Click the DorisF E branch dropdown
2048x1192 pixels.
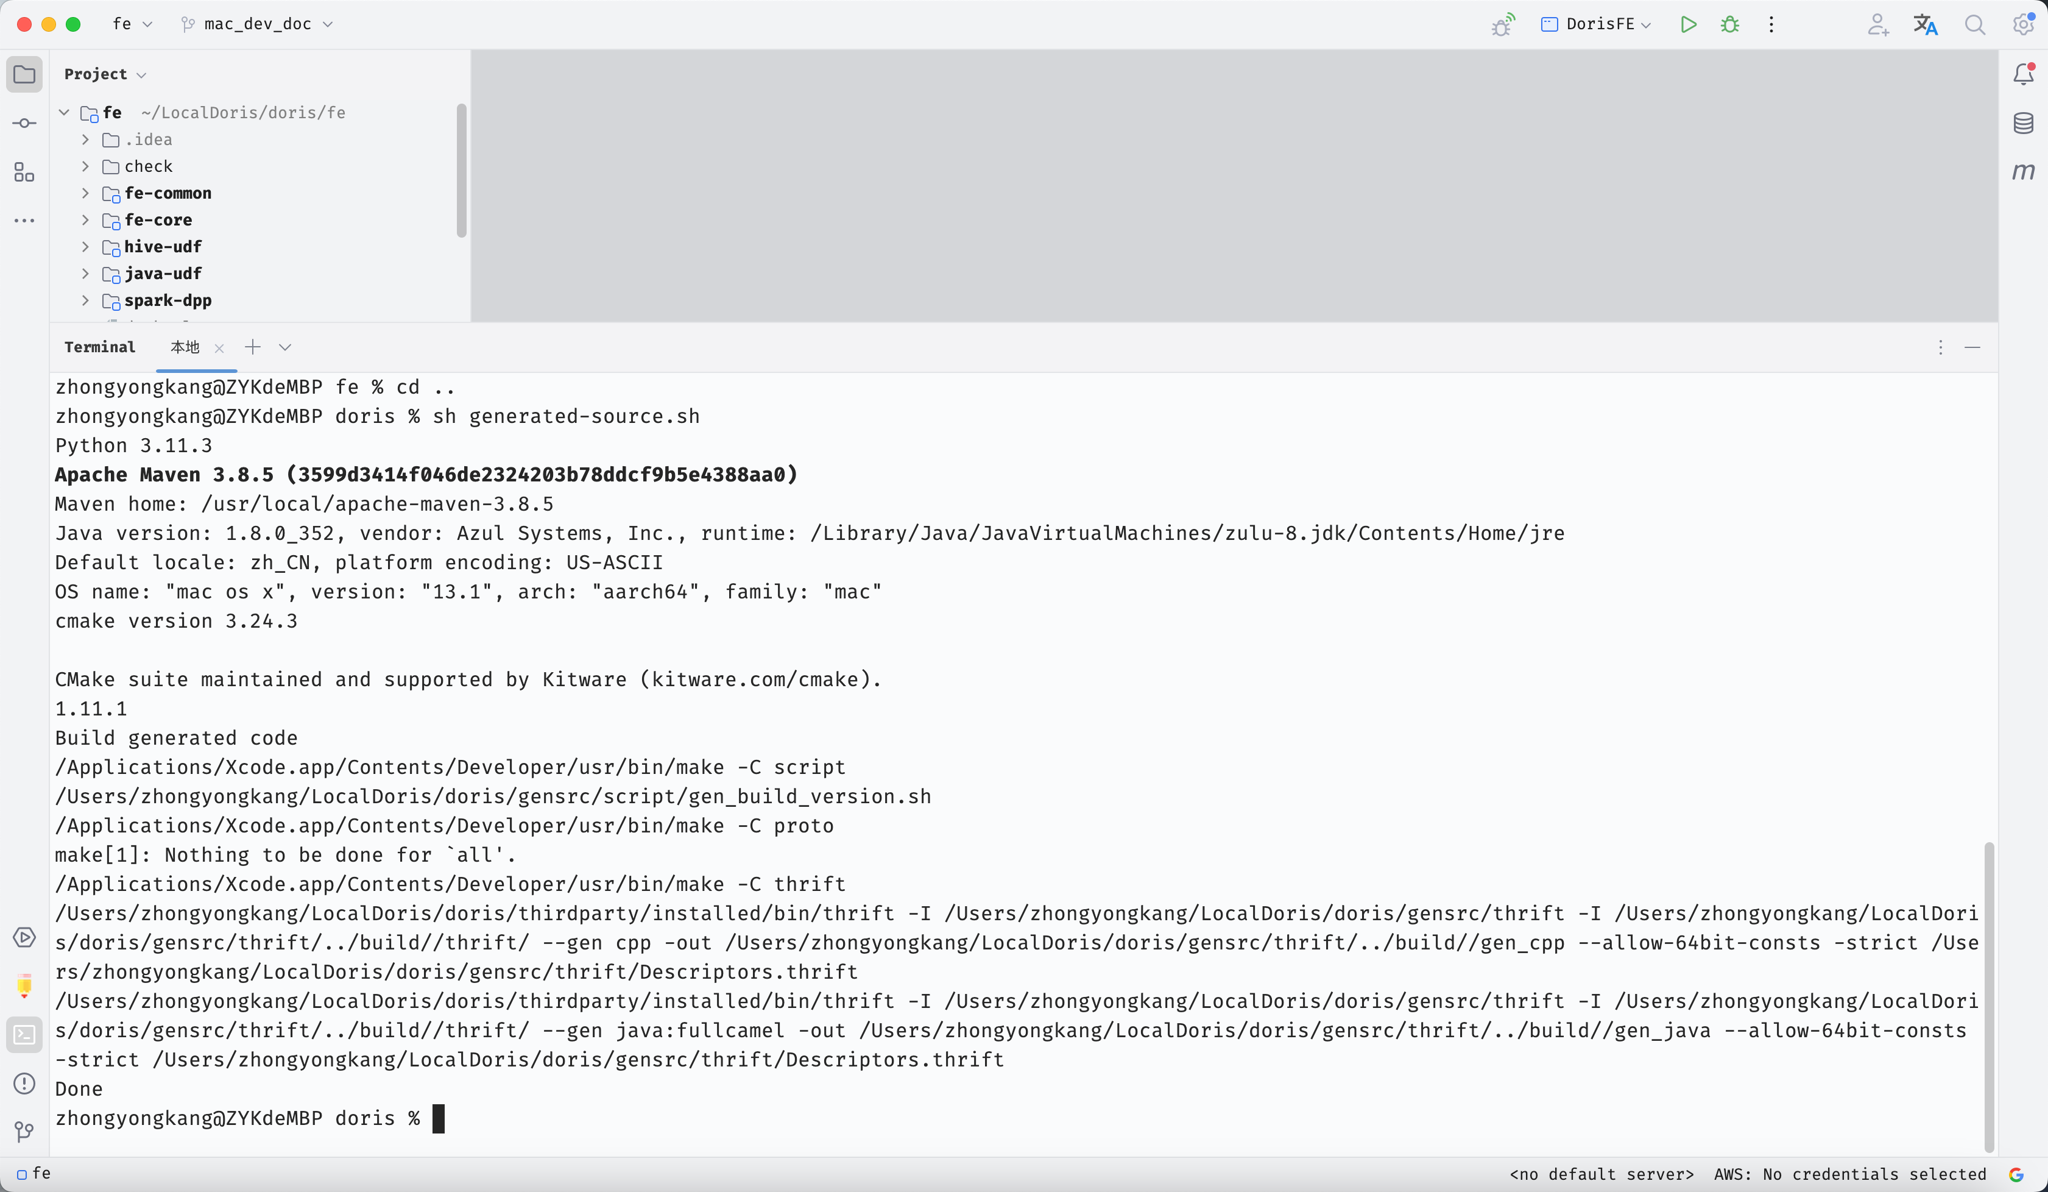point(1597,24)
